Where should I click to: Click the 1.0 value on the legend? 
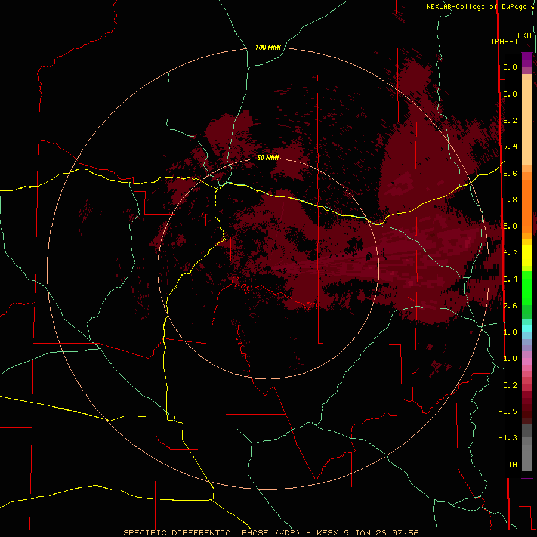coord(510,359)
